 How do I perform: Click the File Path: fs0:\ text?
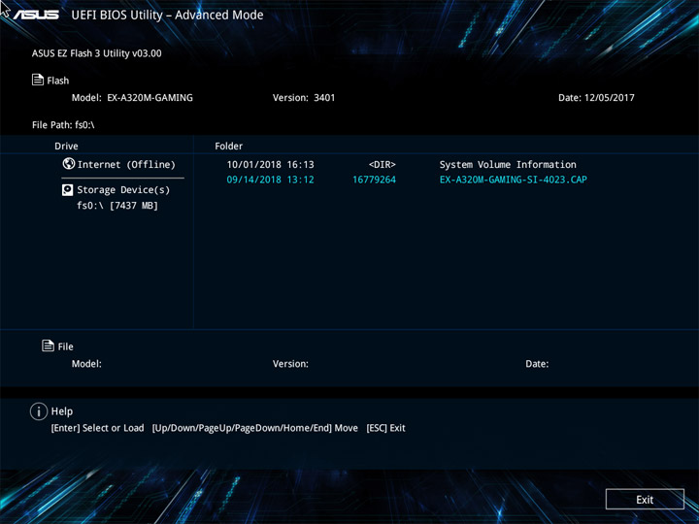(63, 125)
